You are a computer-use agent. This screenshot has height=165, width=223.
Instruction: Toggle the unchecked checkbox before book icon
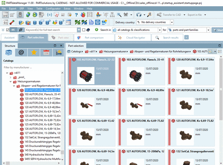(84, 30)
